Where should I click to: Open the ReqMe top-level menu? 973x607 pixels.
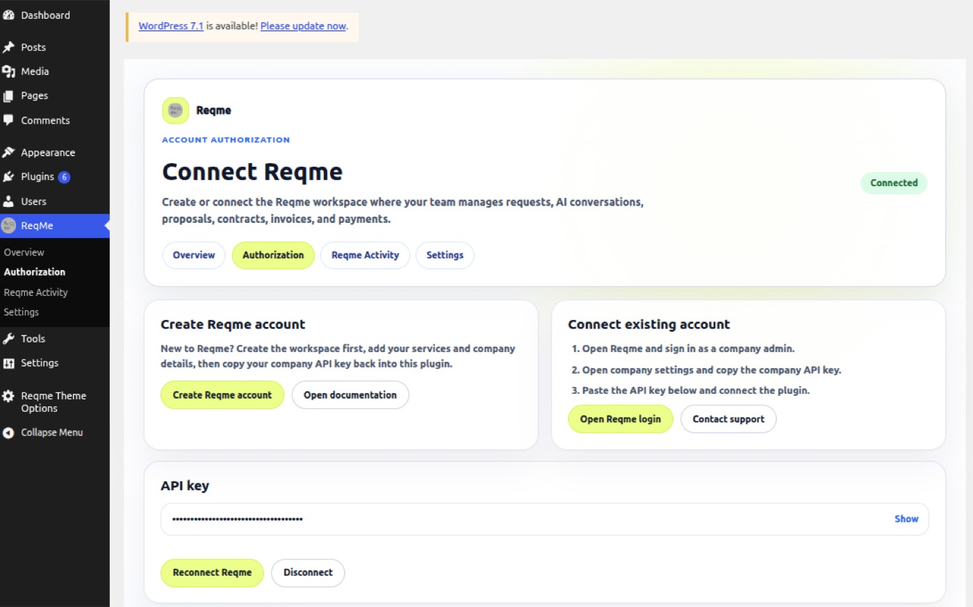(x=55, y=226)
